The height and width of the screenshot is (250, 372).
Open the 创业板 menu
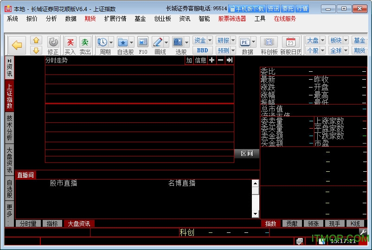[162, 19]
